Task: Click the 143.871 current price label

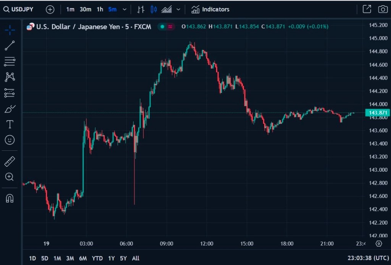Action: coord(377,113)
